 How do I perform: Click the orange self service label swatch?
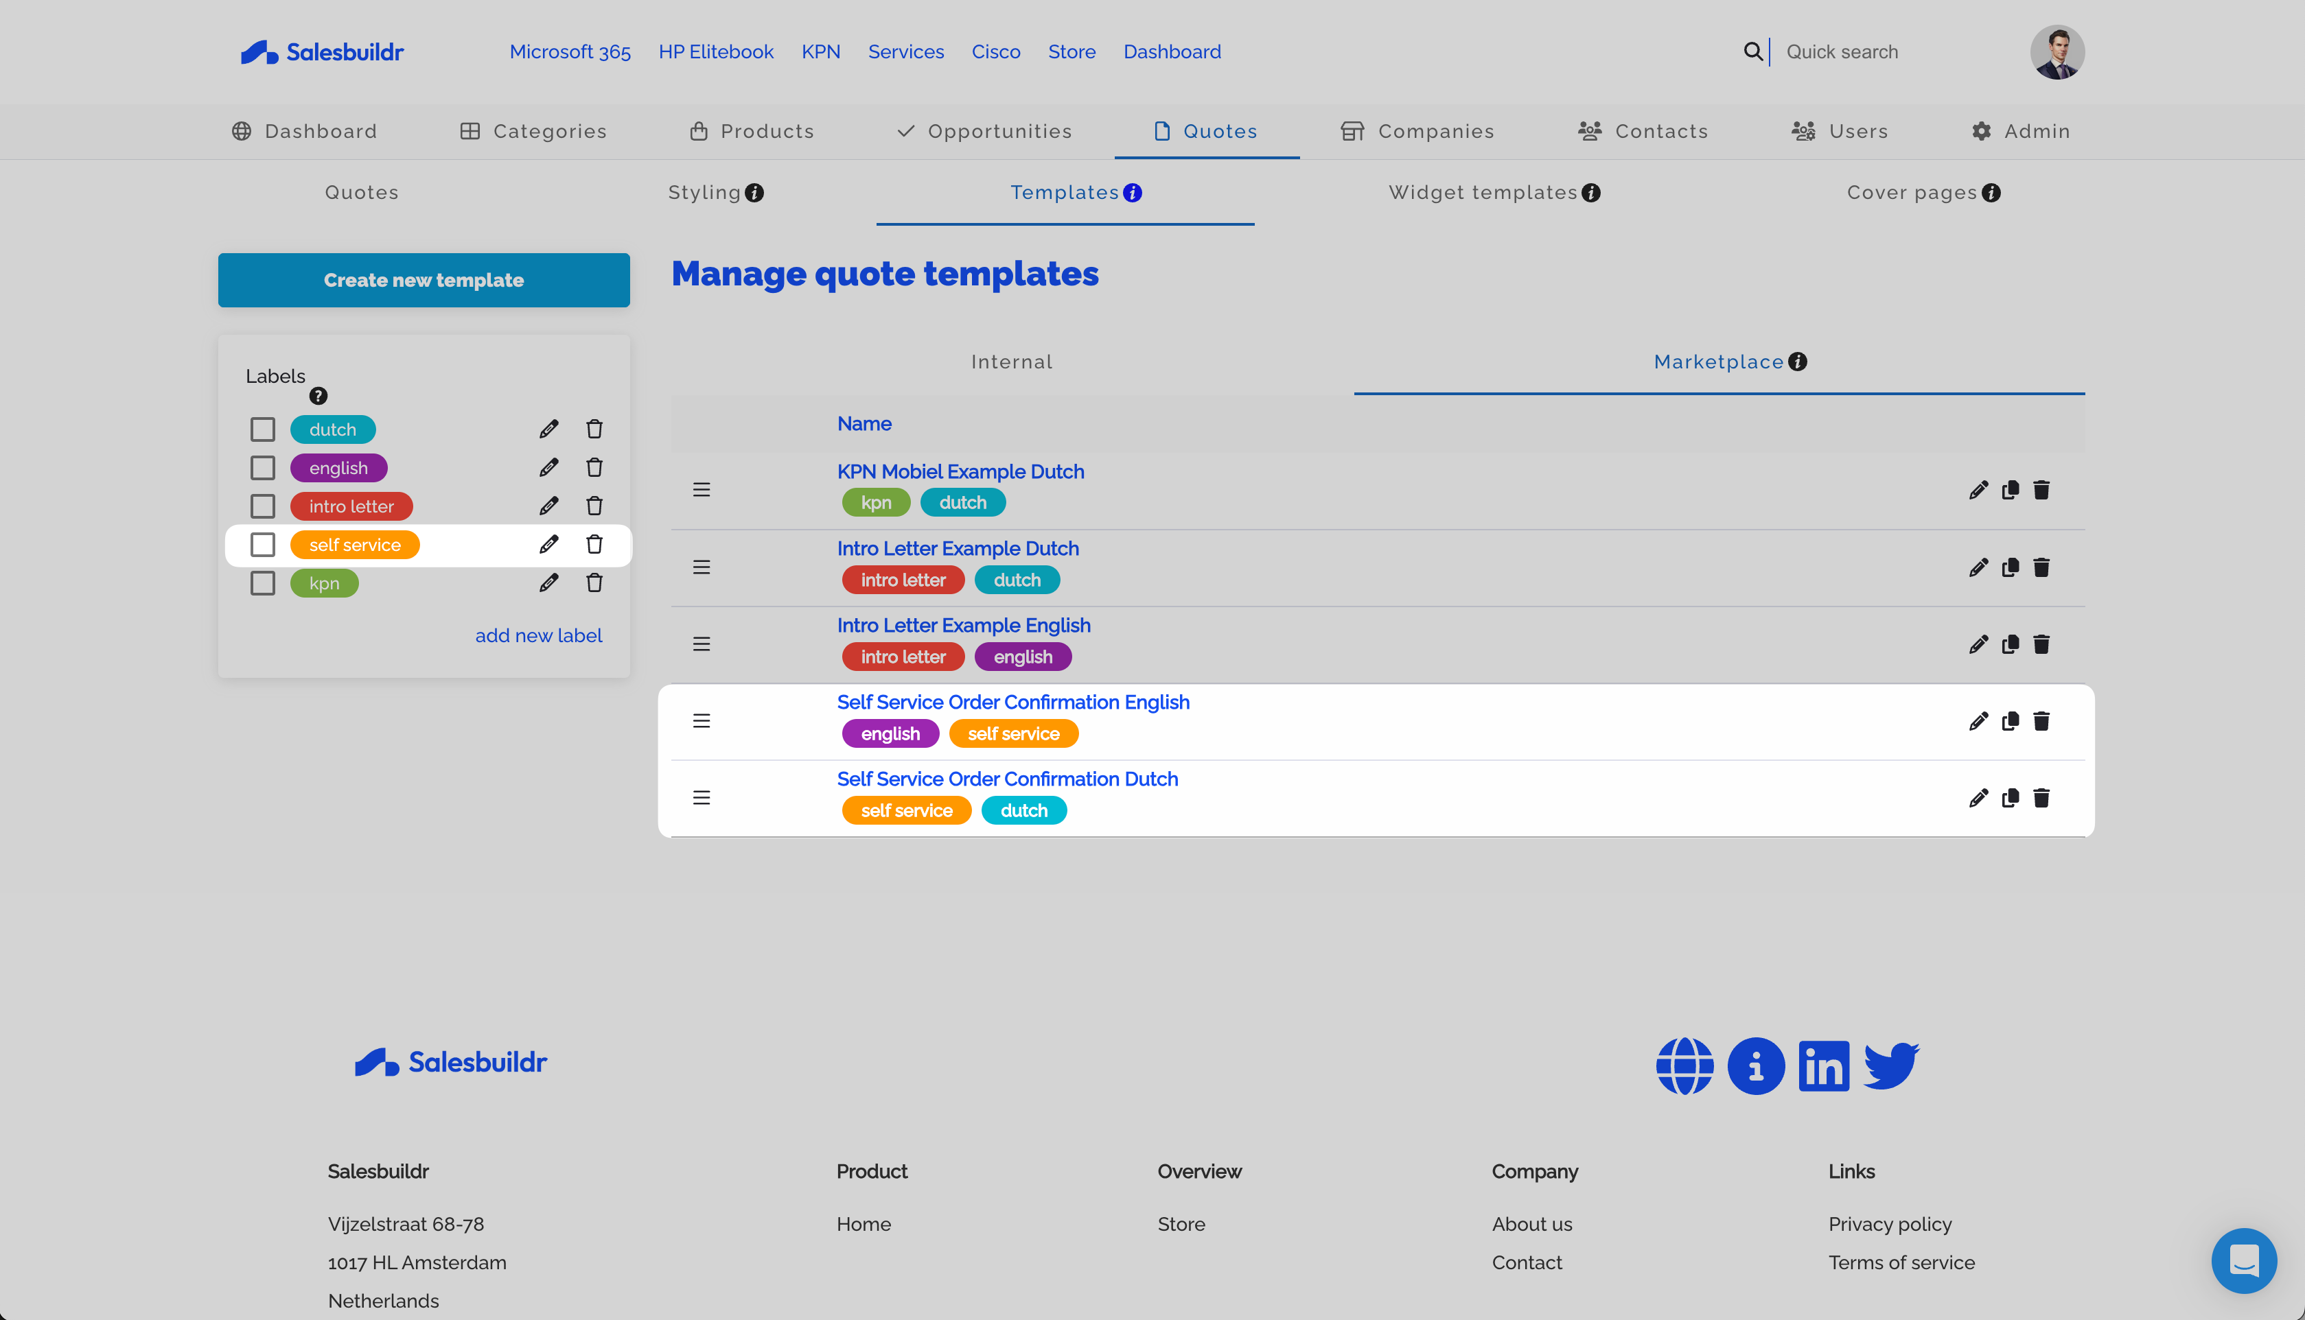(355, 545)
